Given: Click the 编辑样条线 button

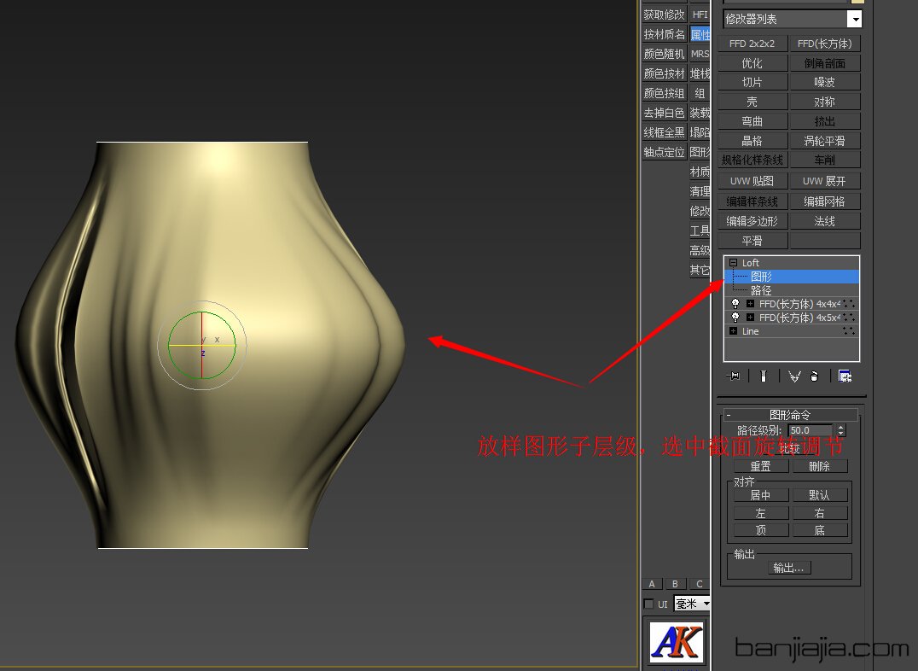Looking at the screenshot, I should (752, 201).
